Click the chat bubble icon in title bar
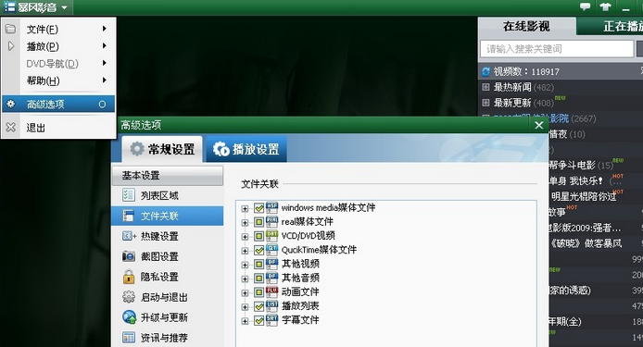 pyautogui.click(x=585, y=6)
